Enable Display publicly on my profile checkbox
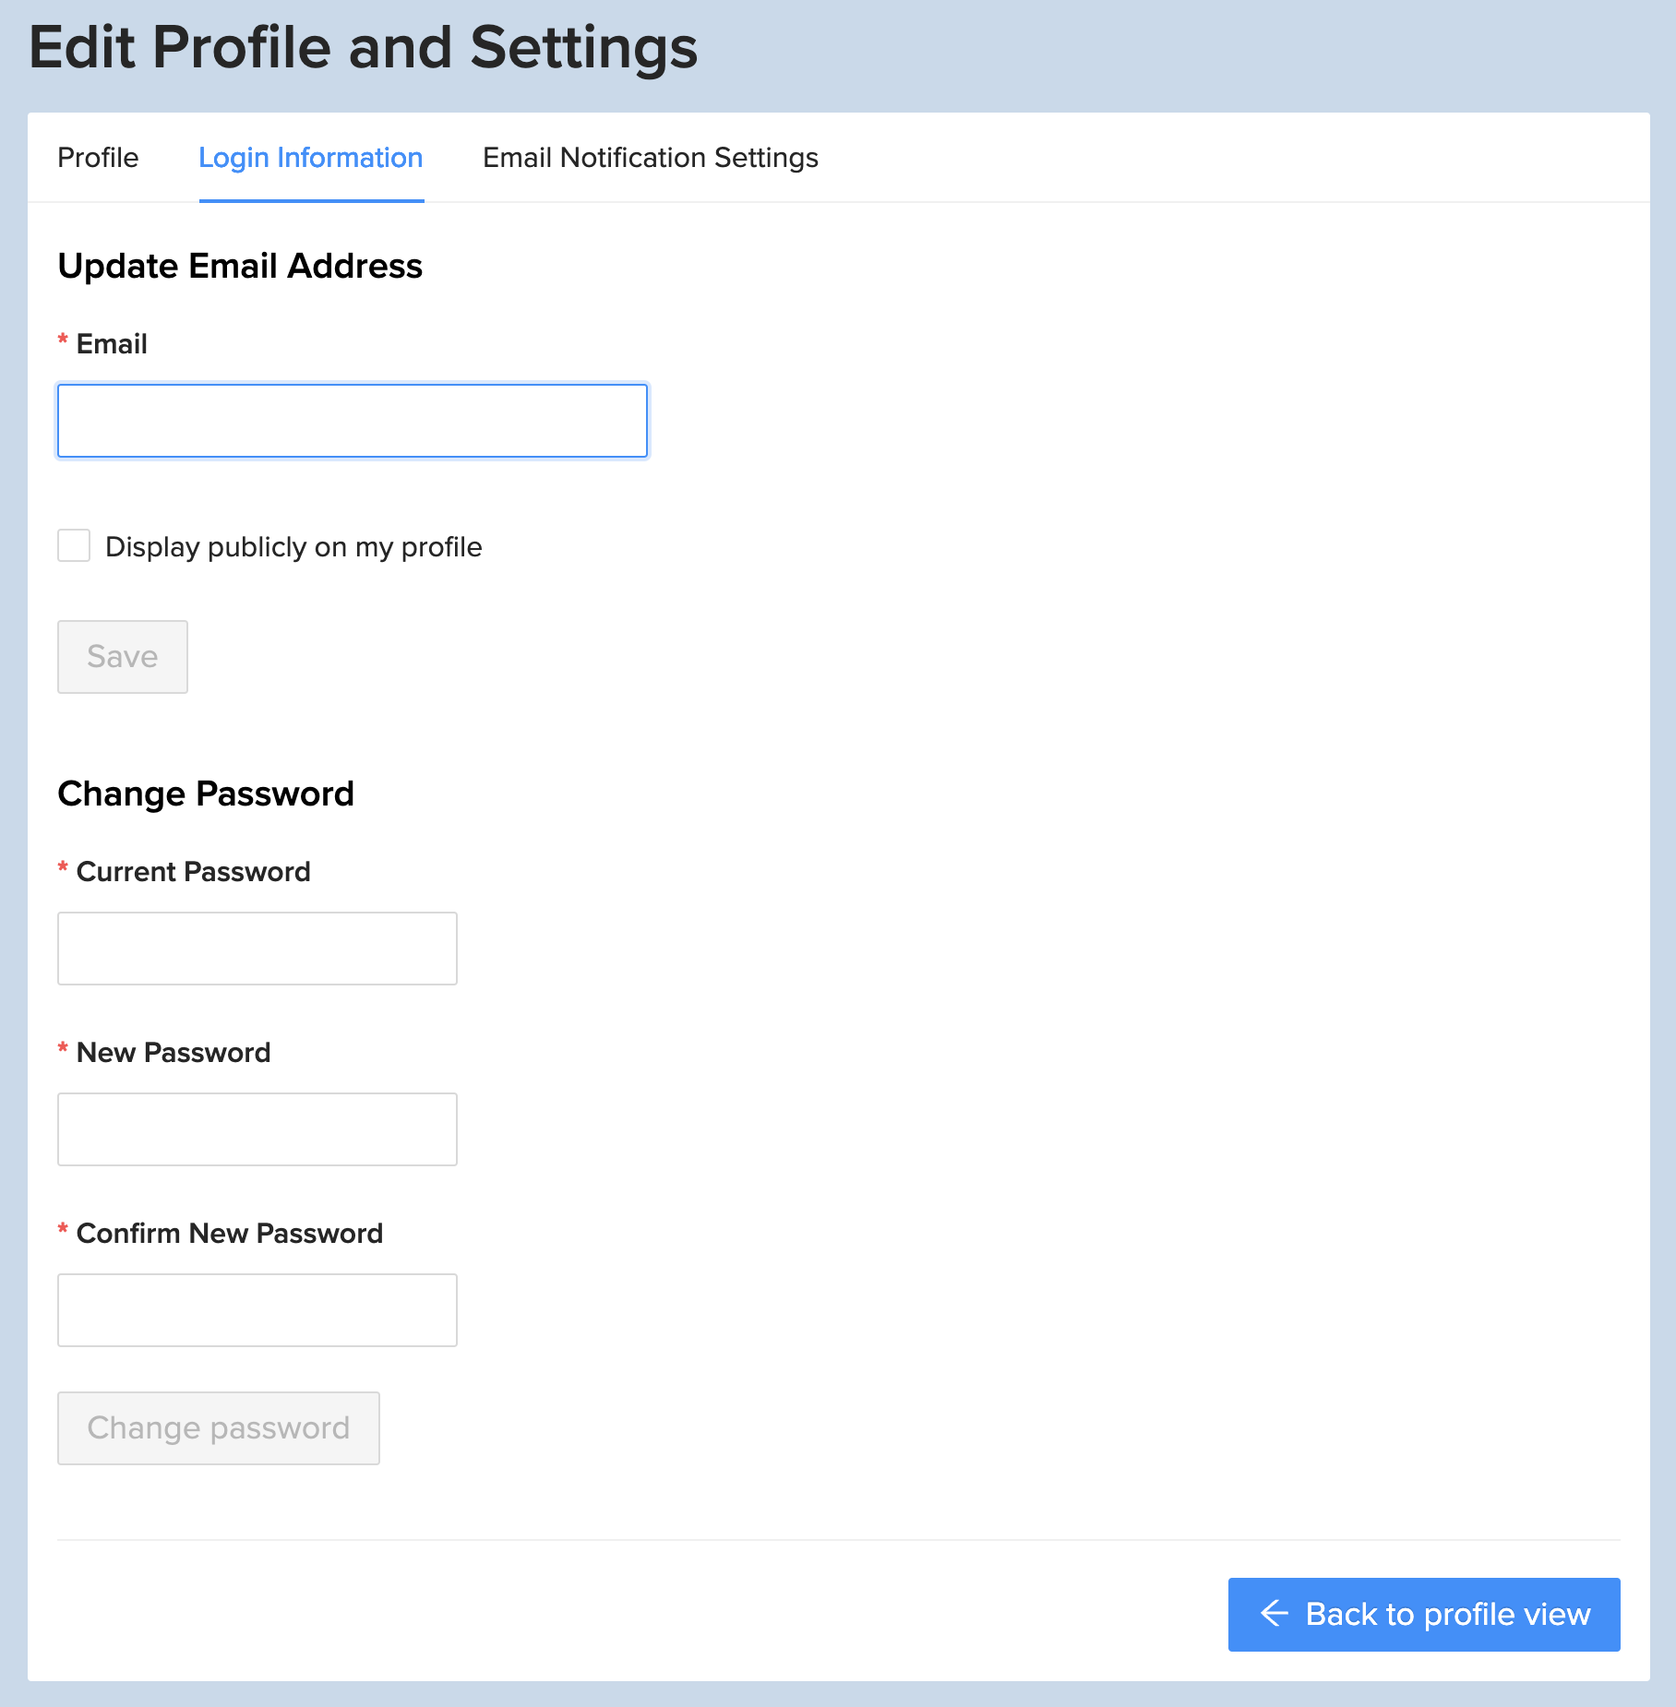The width and height of the screenshot is (1676, 1707). (74, 545)
